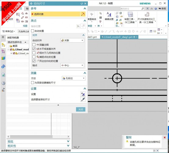Open 制图工具 - GC工具箱 in the ribbon
The width and height of the screenshot is (169, 153).
(130, 17)
